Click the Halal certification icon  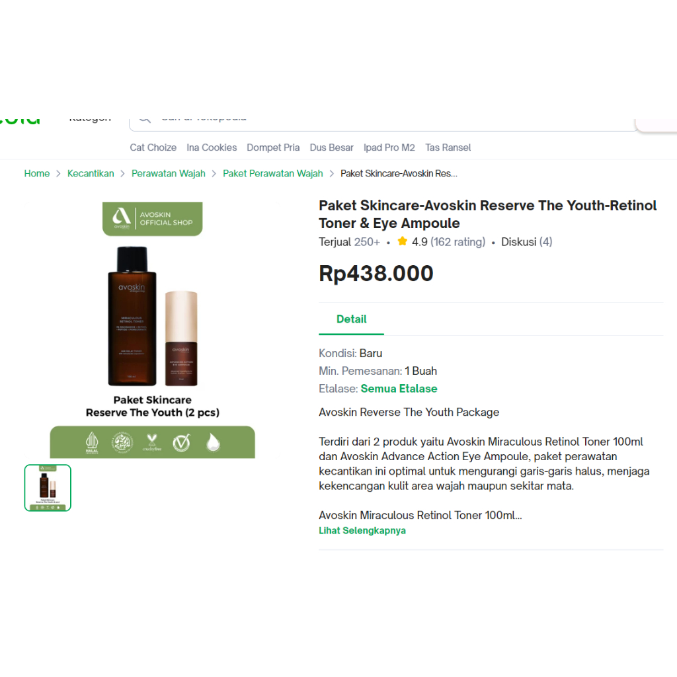[x=91, y=441]
